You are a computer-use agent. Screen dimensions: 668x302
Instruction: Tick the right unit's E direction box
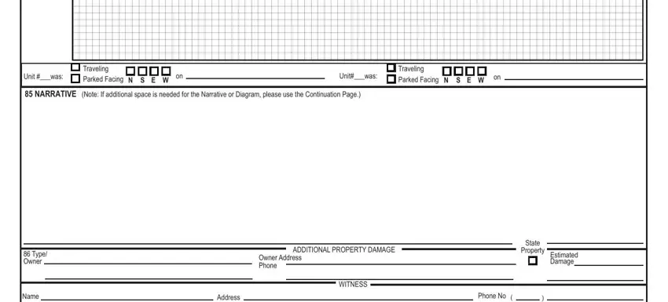[470, 71]
